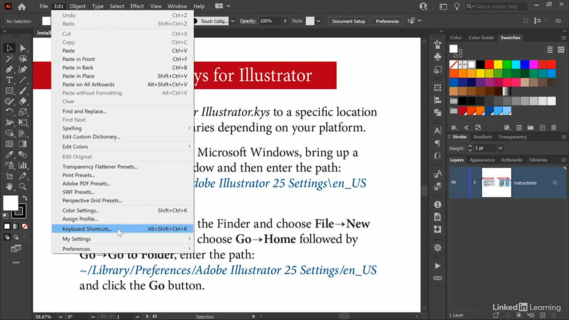Select the Lasso tool

click(x=23, y=59)
